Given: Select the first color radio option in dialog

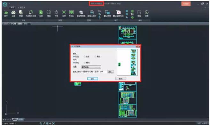Looking at the screenshot, I should 74,57.
